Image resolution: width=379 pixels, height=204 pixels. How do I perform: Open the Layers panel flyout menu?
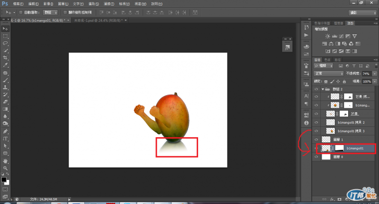(375, 60)
